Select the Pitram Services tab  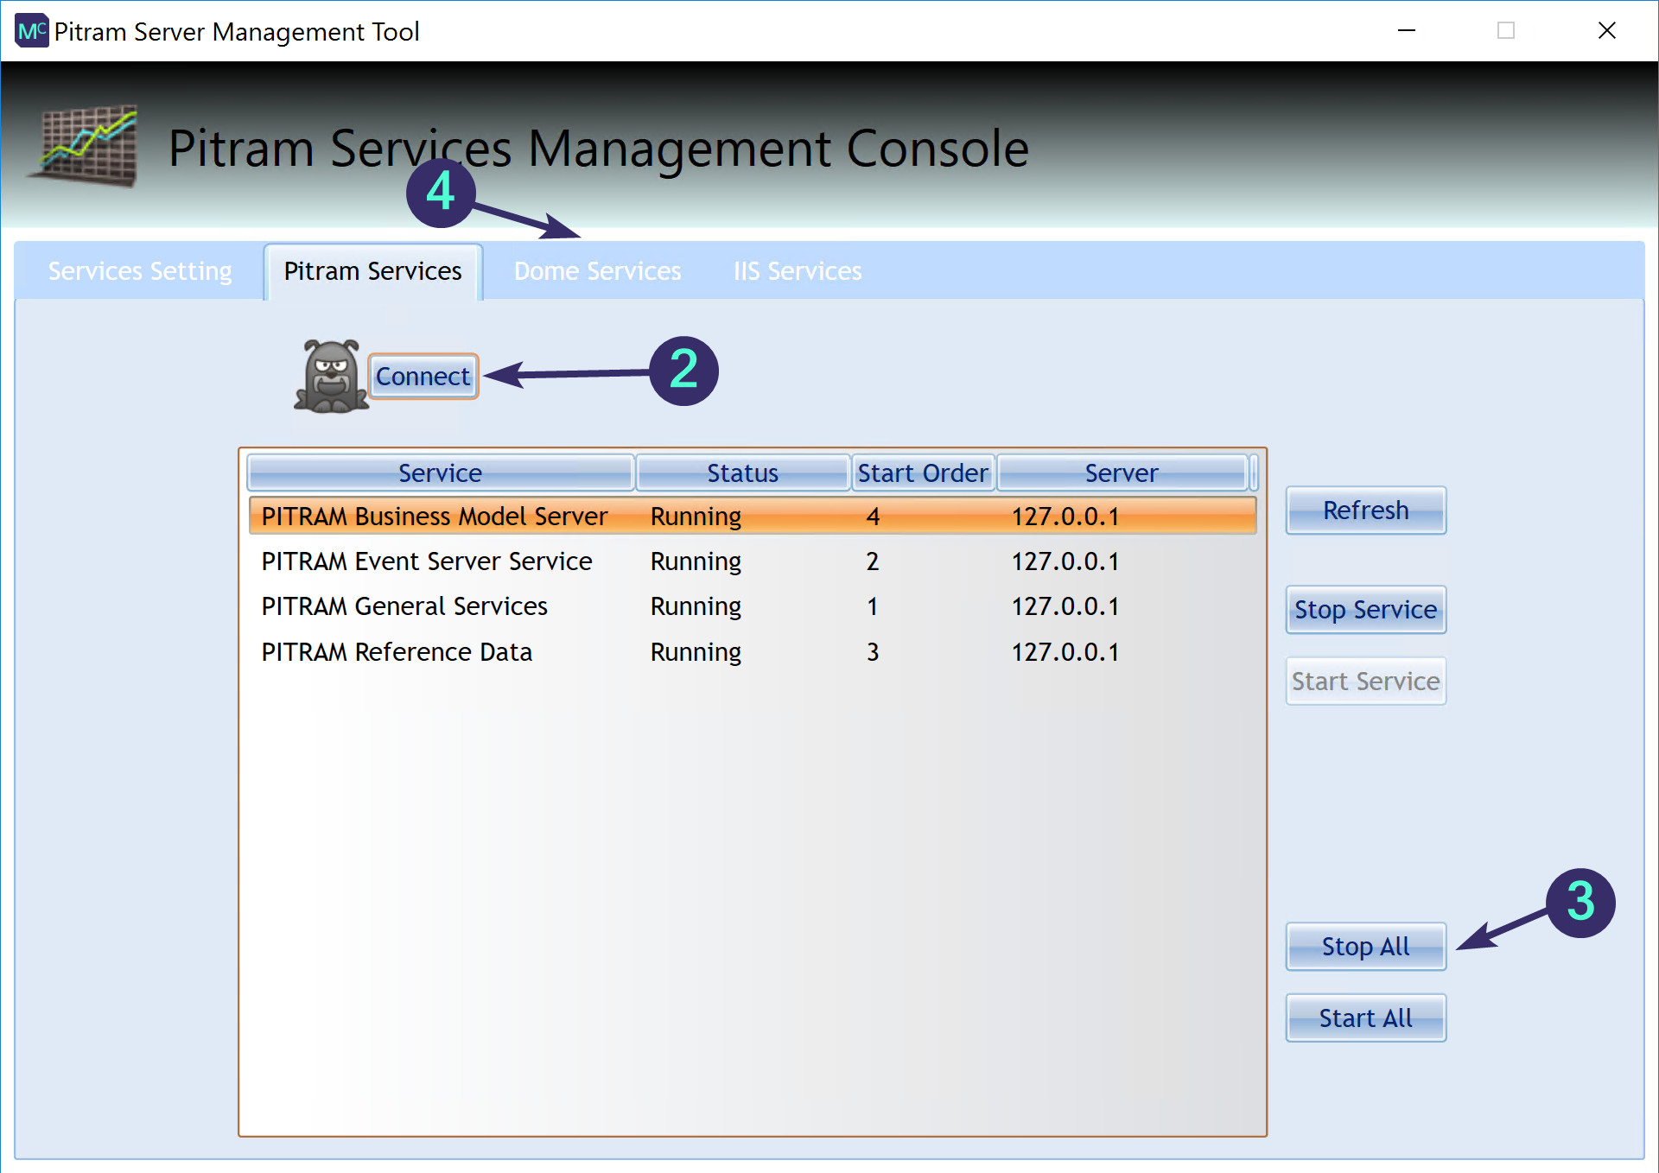click(x=372, y=271)
